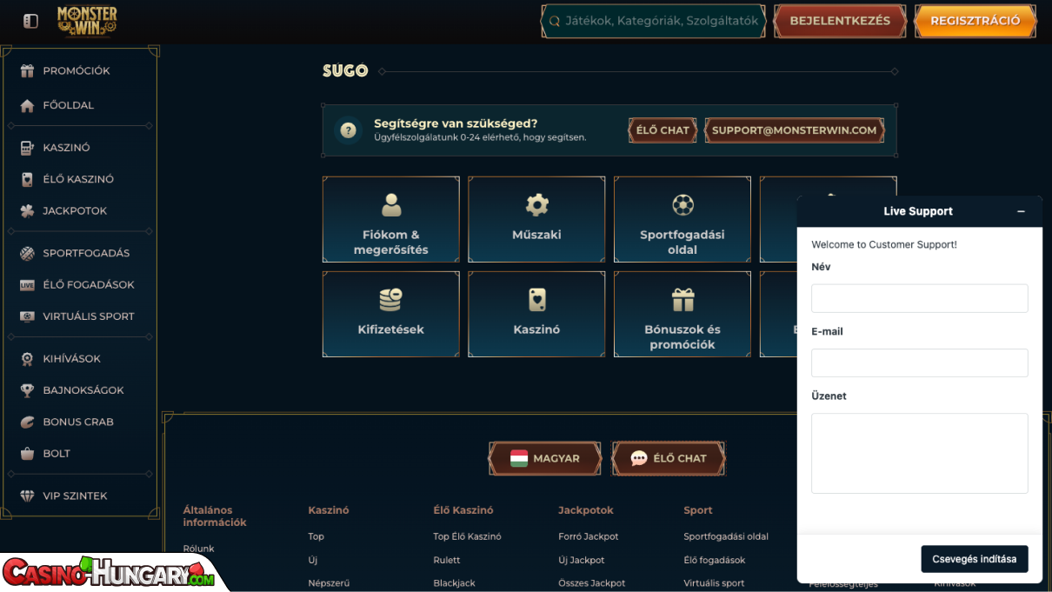Click the Bajnokságok trophy icon

27,390
